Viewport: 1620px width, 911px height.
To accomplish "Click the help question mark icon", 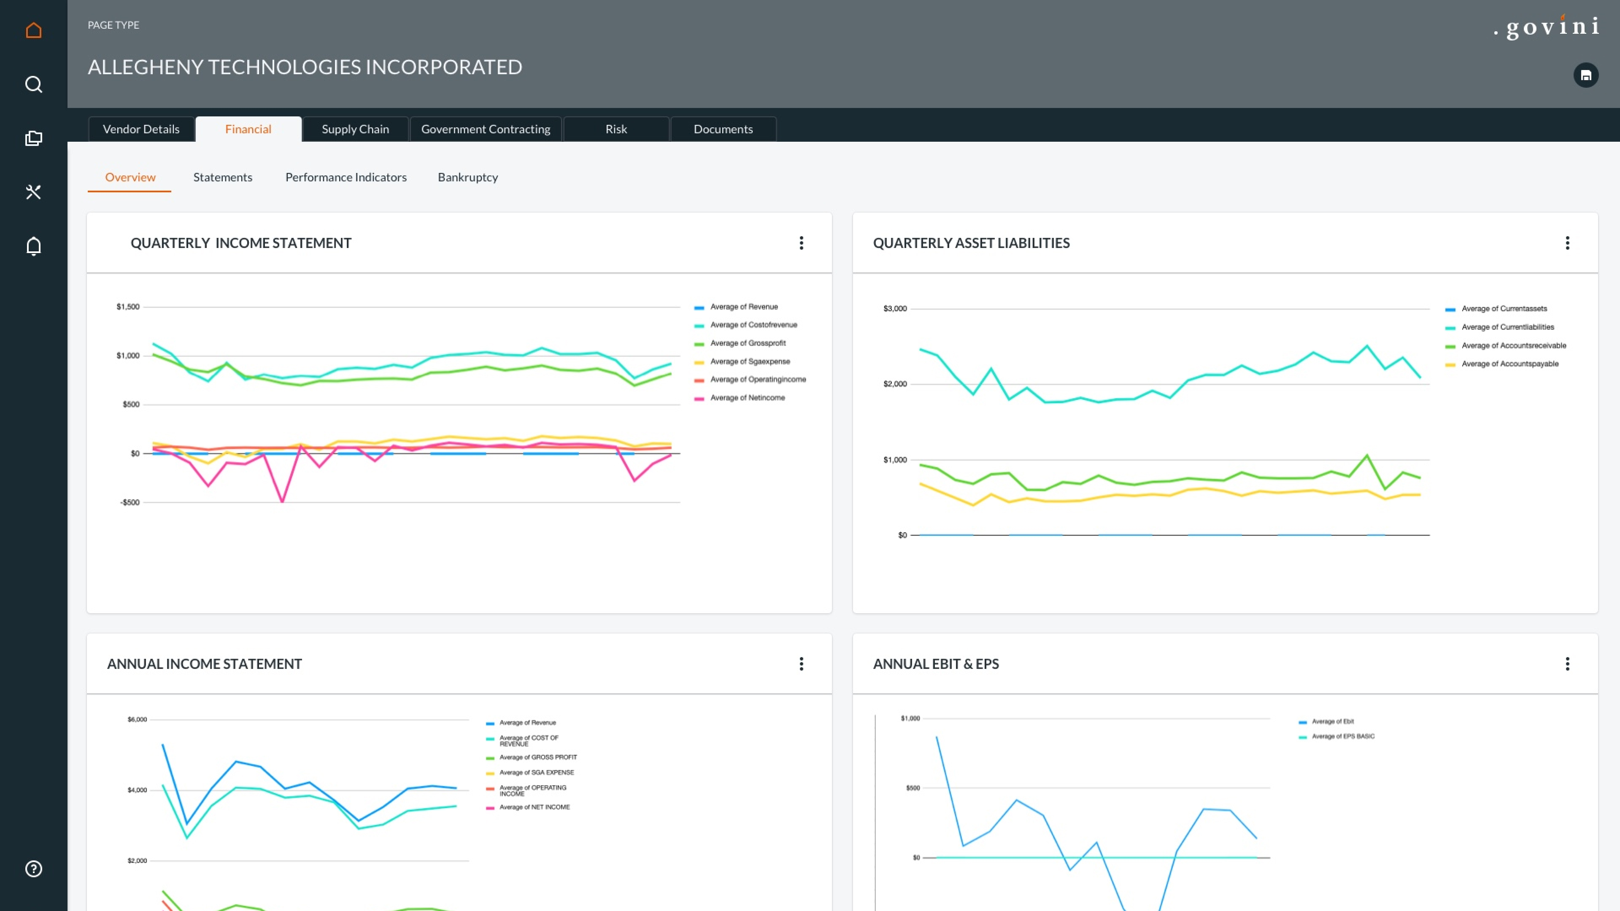I will coord(33,868).
